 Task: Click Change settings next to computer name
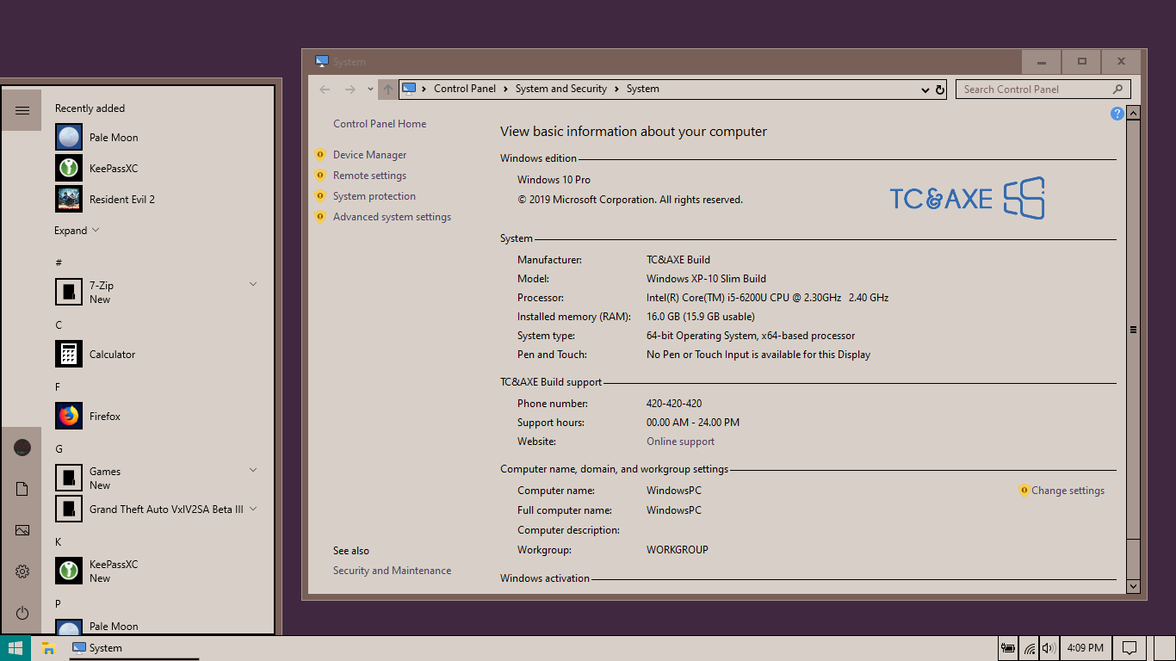pyautogui.click(x=1068, y=491)
